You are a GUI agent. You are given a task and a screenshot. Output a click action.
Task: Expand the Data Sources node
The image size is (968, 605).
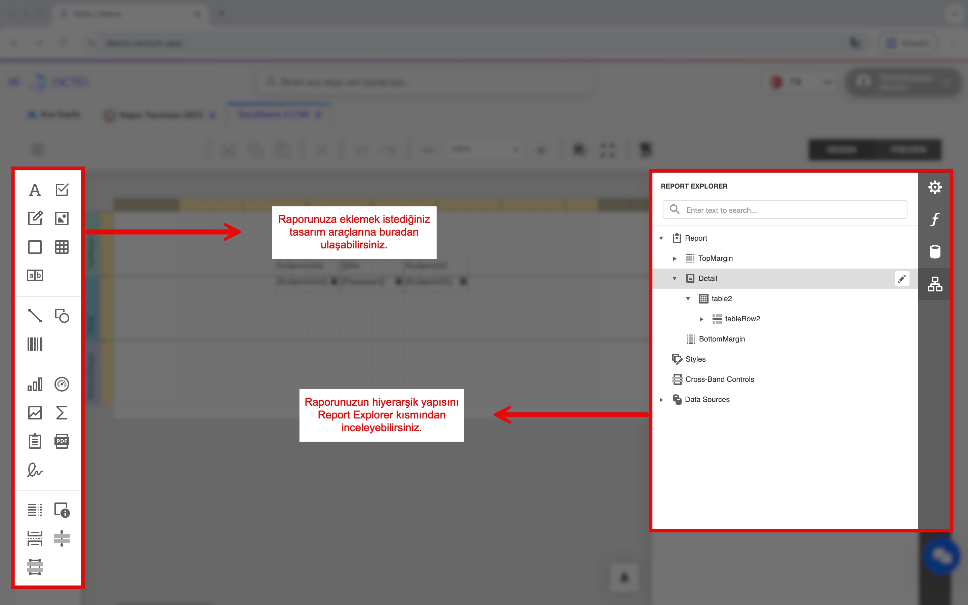661,399
